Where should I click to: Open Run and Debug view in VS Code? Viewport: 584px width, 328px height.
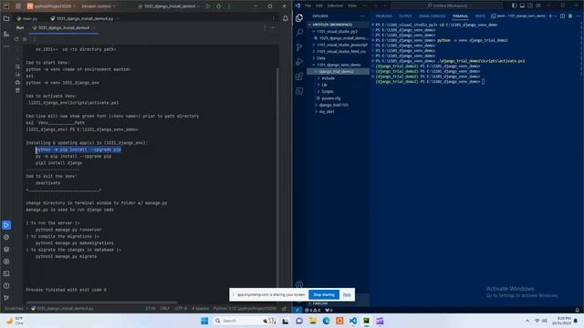click(299, 62)
